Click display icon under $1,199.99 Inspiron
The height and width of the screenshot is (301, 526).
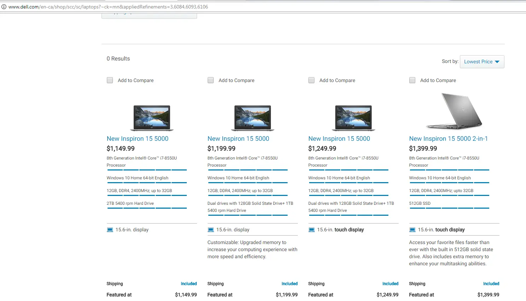(x=211, y=230)
